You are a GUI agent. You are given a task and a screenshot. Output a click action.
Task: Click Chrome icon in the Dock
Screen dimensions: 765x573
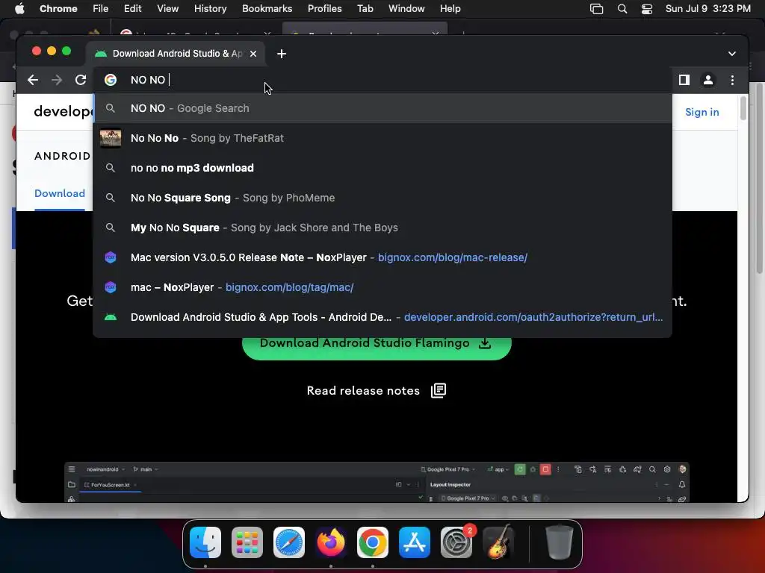coord(373,542)
